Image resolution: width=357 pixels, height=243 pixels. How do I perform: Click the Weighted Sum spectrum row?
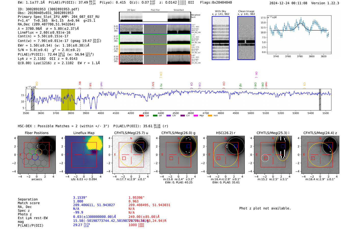tap(155, 17)
